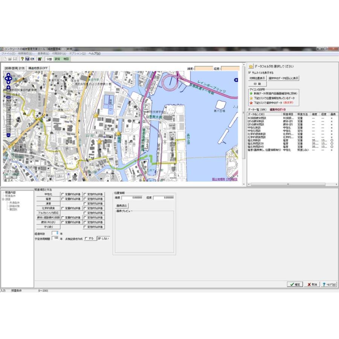Expand the 調査 tree node

pyautogui.click(x=3, y=199)
